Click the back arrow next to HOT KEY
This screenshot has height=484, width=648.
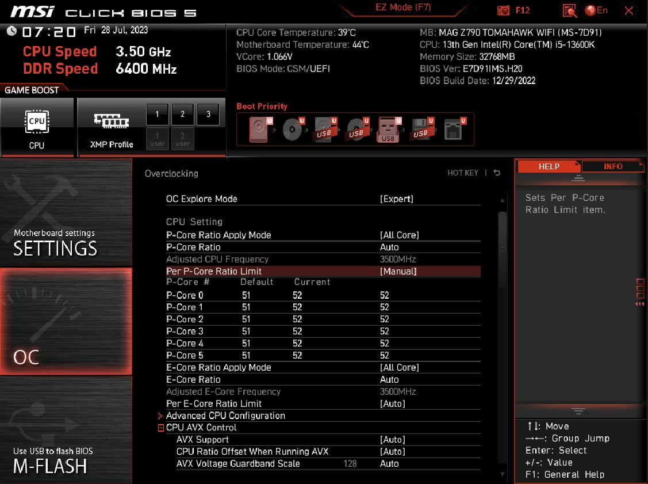(x=497, y=173)
